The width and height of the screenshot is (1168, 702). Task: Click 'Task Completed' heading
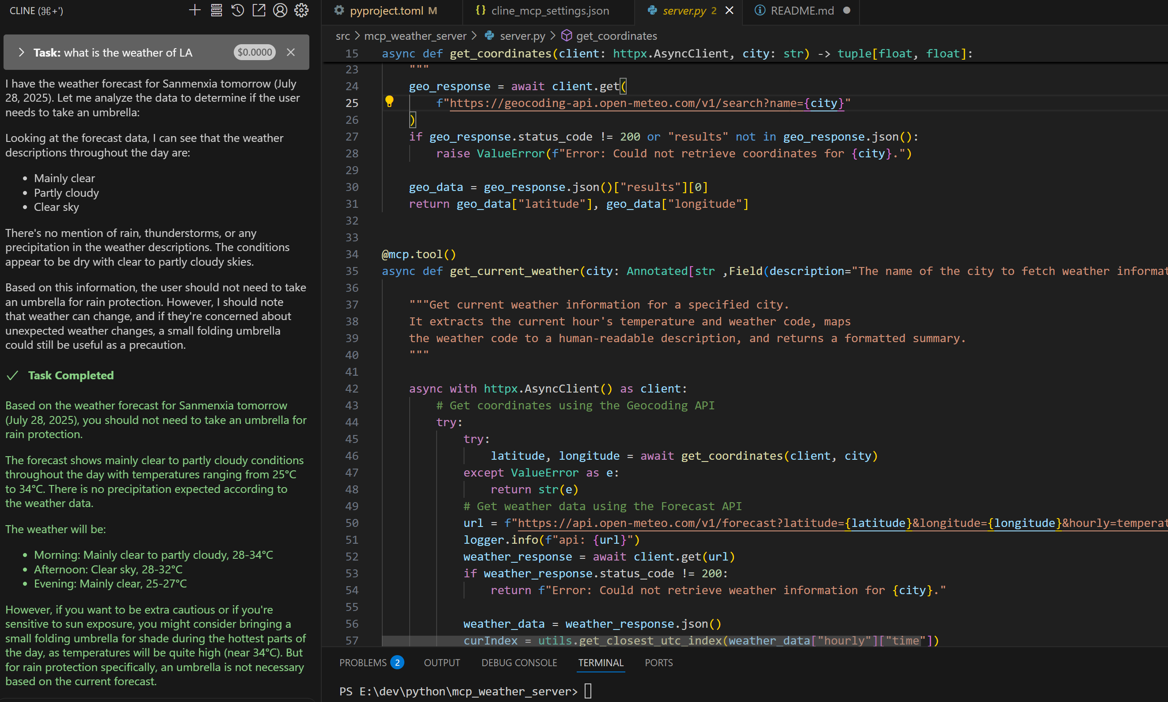click(71, 376)
